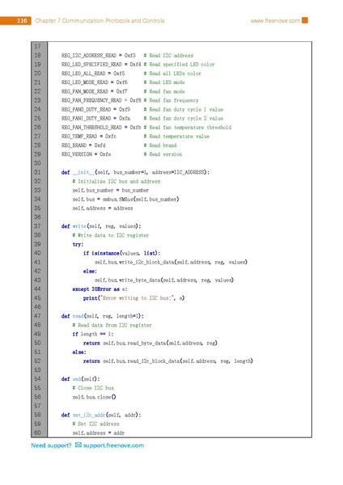Select the 'except IOError as e:' line
The image size is (343, 485).
[100, 289]
